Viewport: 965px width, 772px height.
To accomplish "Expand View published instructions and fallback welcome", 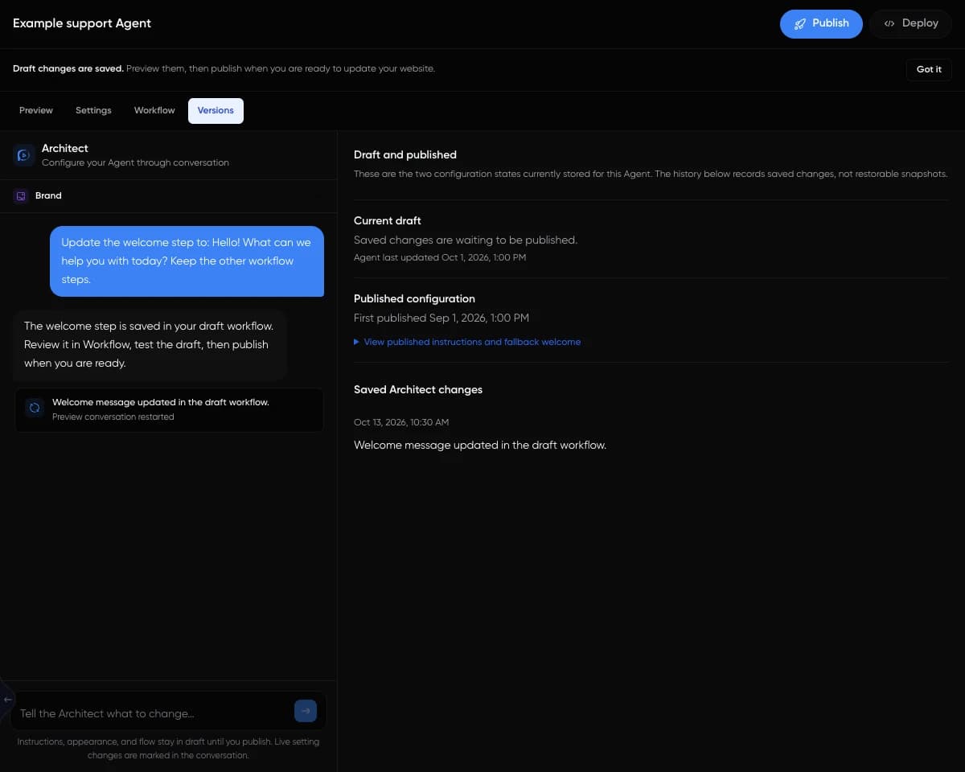I will 467,342.
